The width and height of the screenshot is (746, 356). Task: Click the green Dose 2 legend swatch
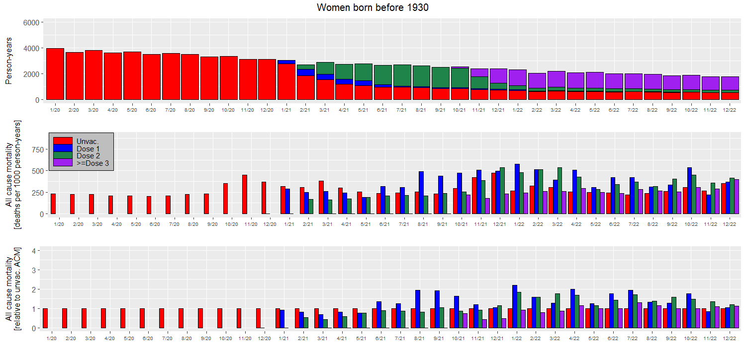click(x=62, y=155)
